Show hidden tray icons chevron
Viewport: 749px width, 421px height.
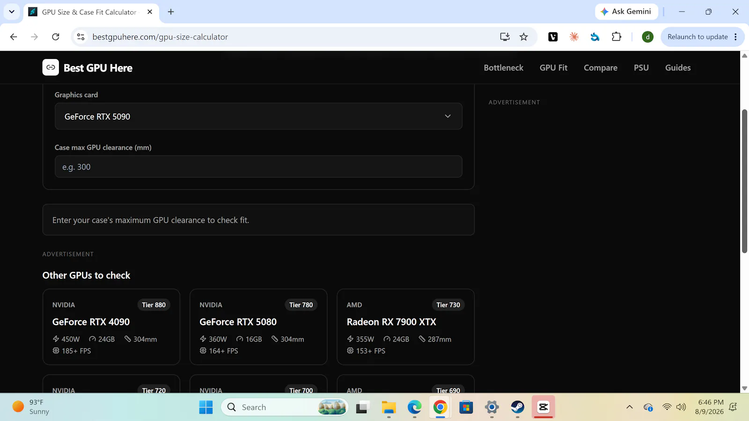point(629,407)
